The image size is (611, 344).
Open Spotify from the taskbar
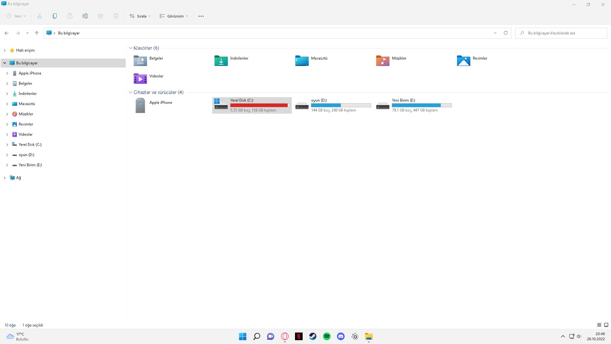pos(327,336)
